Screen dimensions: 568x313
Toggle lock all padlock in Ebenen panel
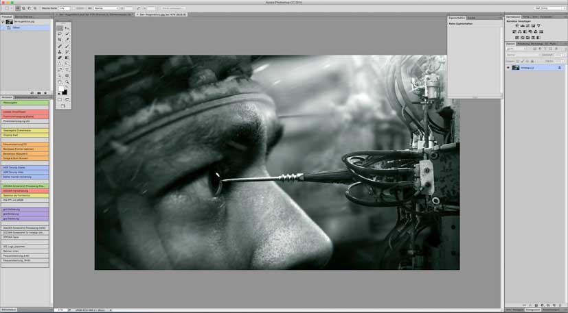[x=532, y=61]
